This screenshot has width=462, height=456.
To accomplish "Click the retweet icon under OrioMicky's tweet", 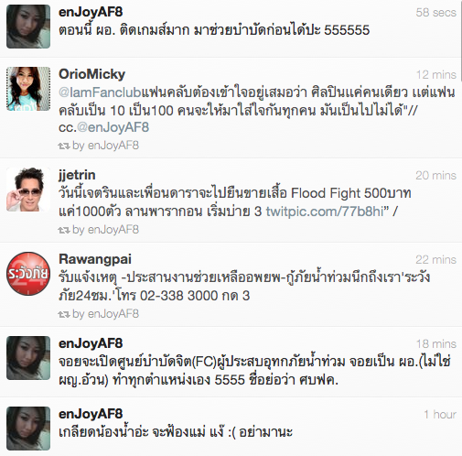I will 64,146.
